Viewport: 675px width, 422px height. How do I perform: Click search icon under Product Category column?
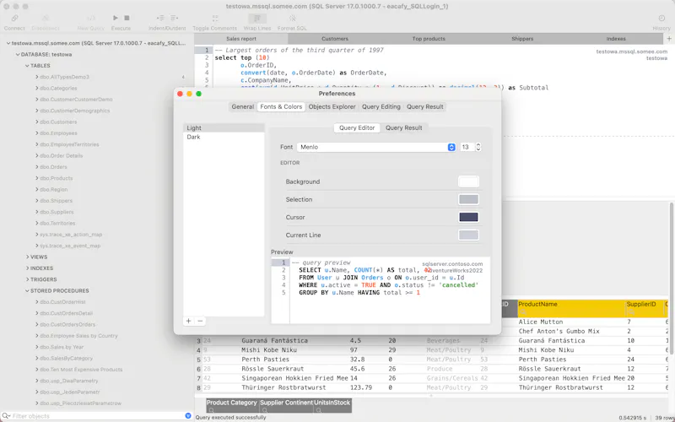coord(212,410)
